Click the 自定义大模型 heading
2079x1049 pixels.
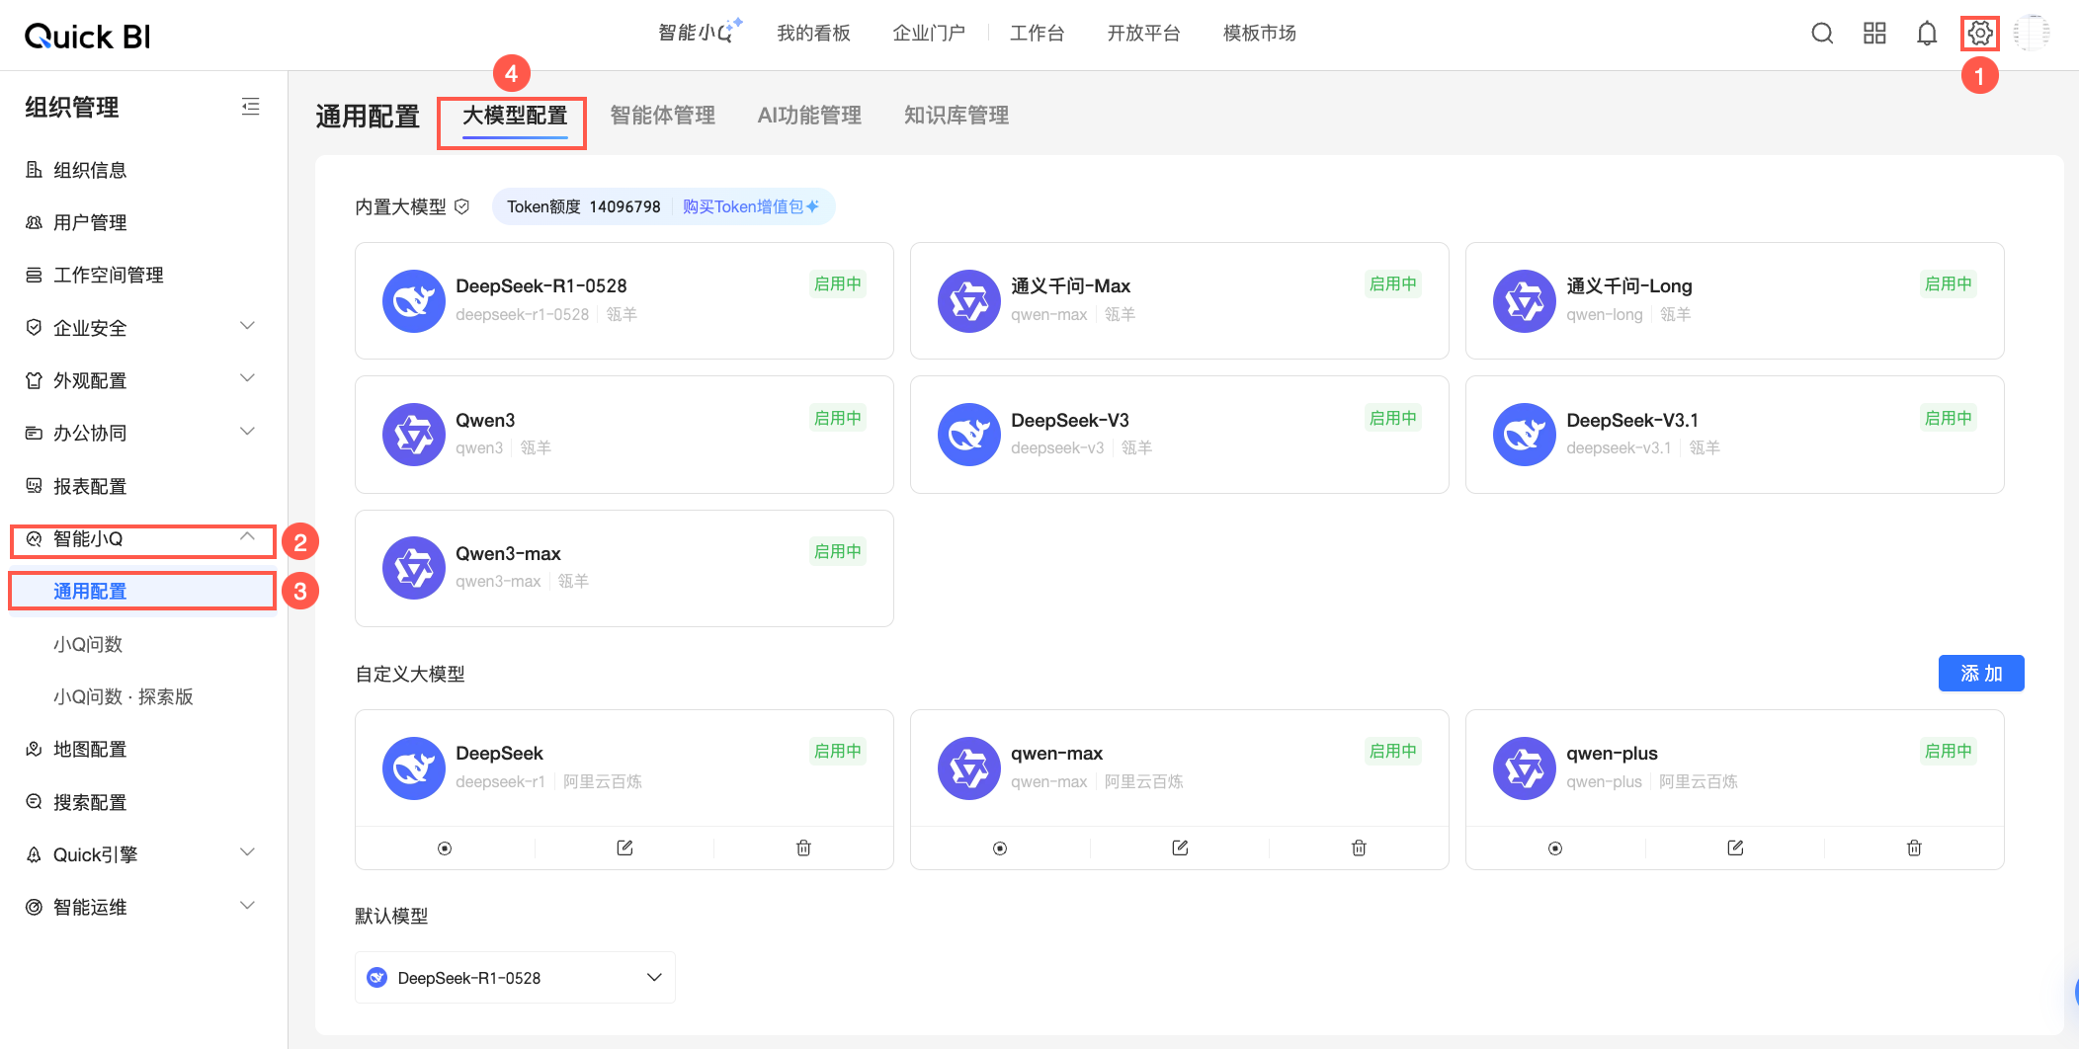pyautogui.click(x=410, y=674)
